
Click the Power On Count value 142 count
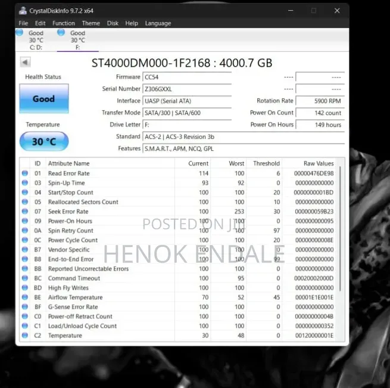click(x=320, y=113)
